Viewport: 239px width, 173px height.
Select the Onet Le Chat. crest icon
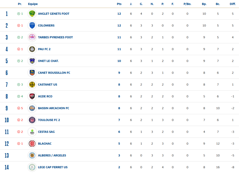[32, 61]
